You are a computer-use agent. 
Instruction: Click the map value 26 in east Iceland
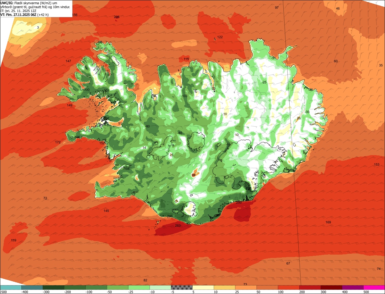pyautogui.click(x=299, y=118)
